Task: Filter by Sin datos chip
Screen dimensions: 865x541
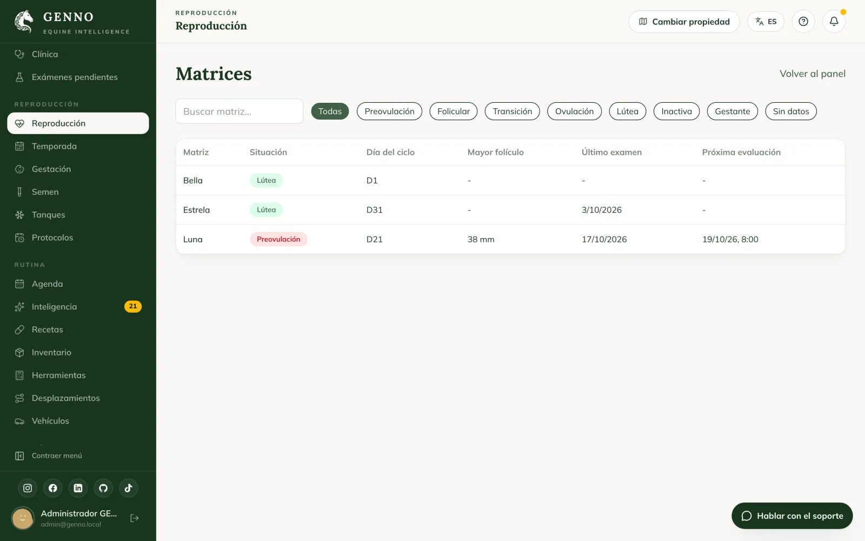Action: click(791, 111)
